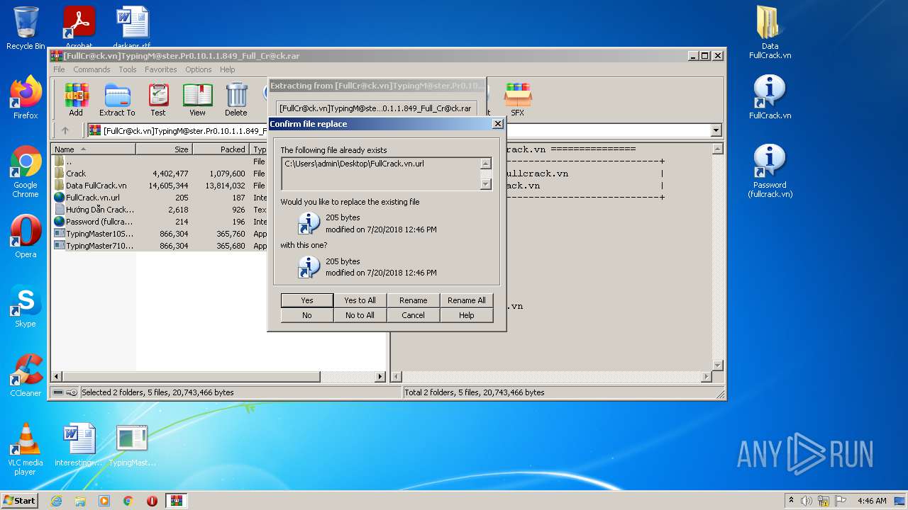The width and height of the screenshot is (908, 510).
Task: Click the No to All button
Action: click(x=360, y=315)
